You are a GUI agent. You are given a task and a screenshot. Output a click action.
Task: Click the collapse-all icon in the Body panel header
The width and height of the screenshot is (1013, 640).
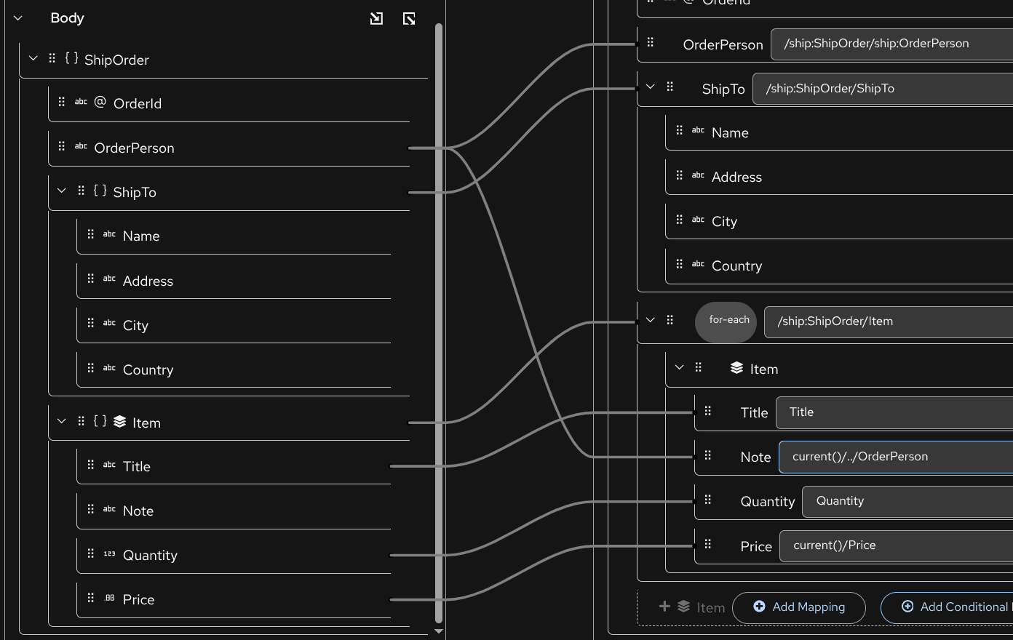coord(376,18)
